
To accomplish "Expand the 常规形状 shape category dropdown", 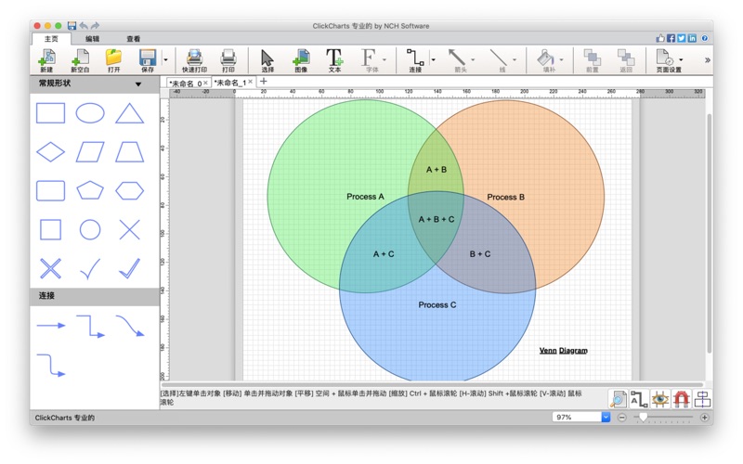I will click(138, 84).
